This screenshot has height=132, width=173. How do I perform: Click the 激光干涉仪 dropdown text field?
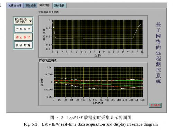pyautogui.click(x=21, y=21)
